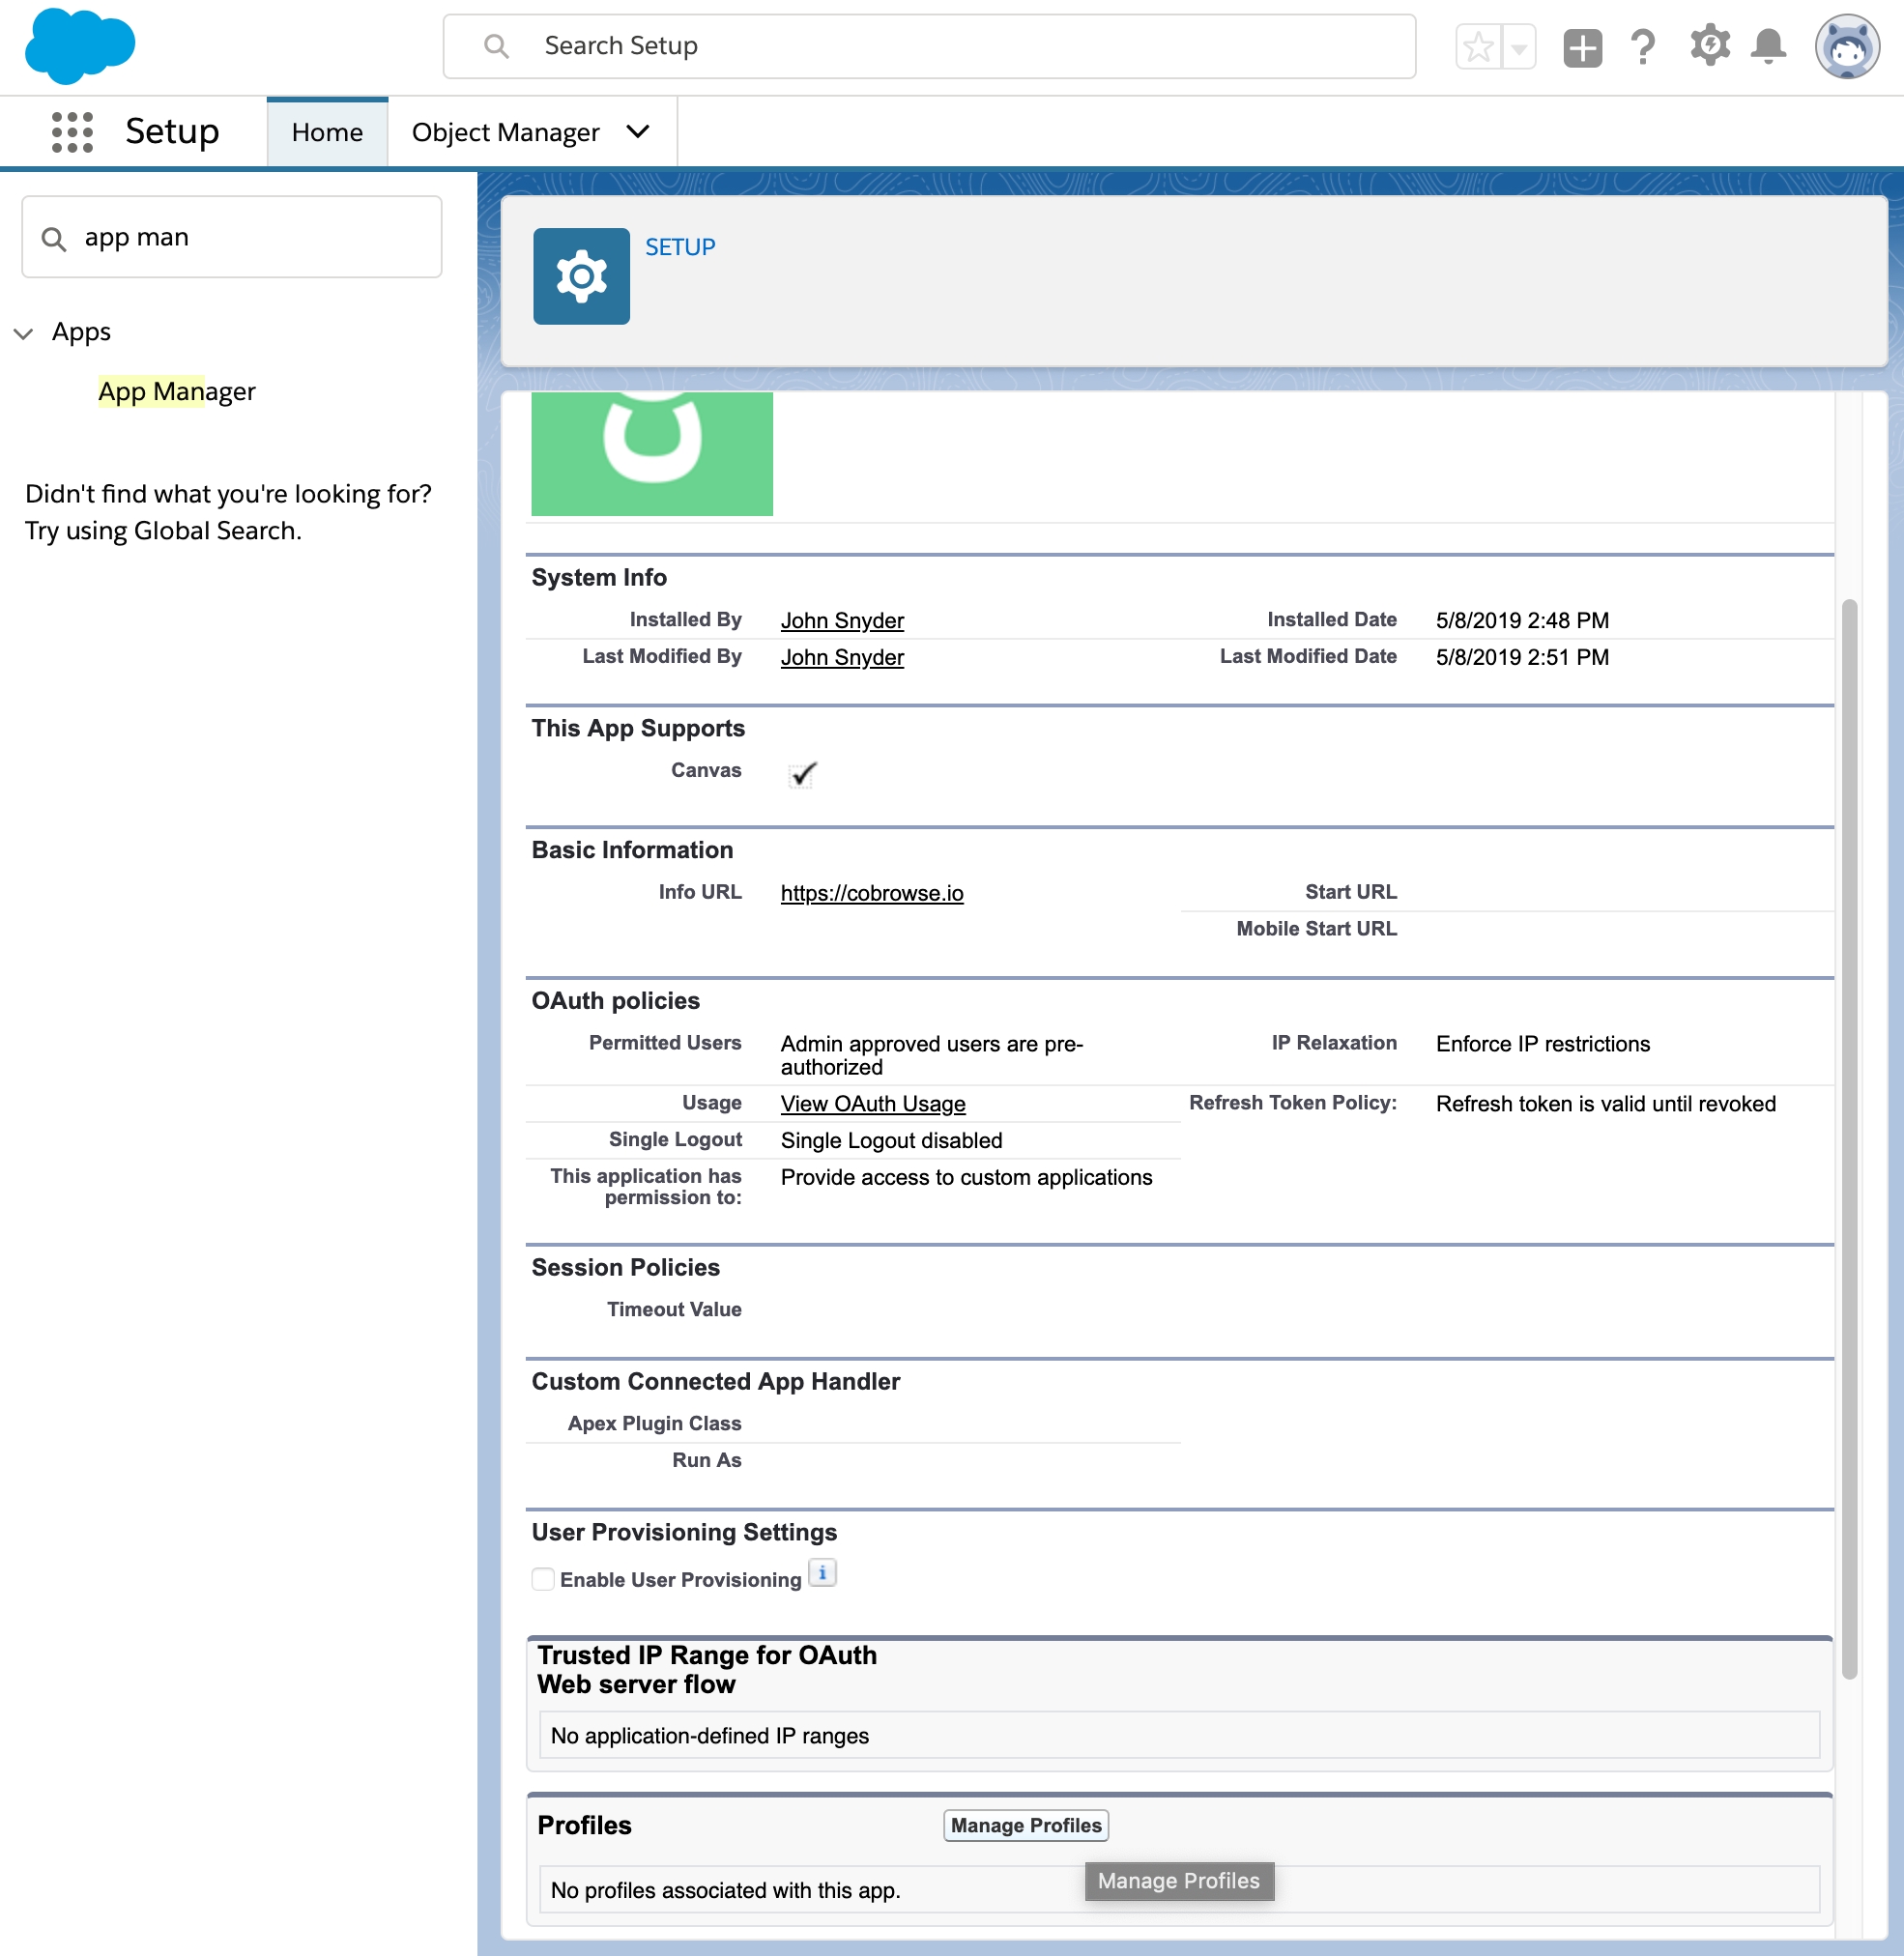Click the favorites star icon

1478,47
